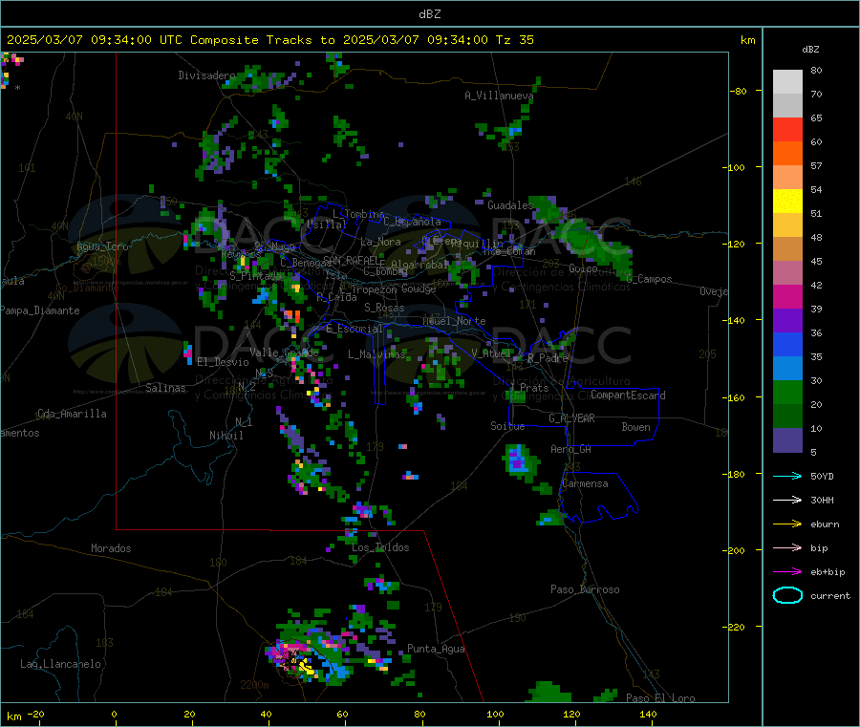Image resolution: width=860 pixels, height=727 pixels.
Task: Click the 'dBZ' title at top
Action: 429,14
